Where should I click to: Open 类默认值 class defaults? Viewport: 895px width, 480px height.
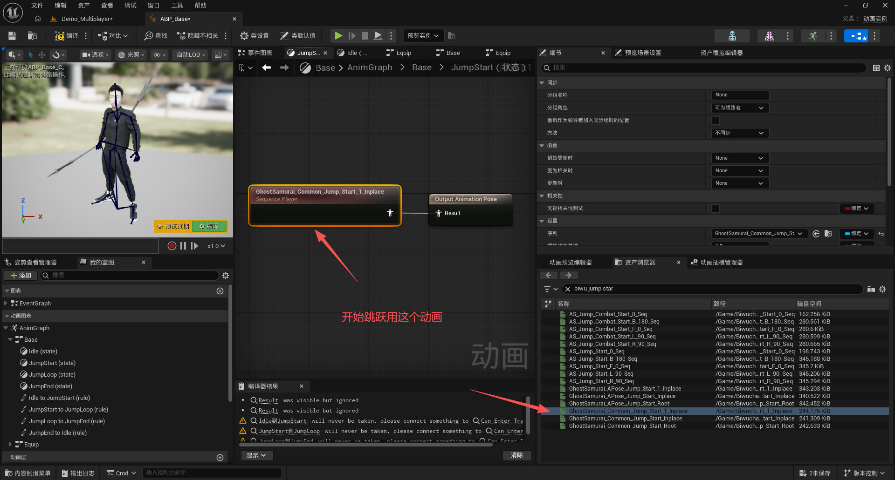pos(298,36)
